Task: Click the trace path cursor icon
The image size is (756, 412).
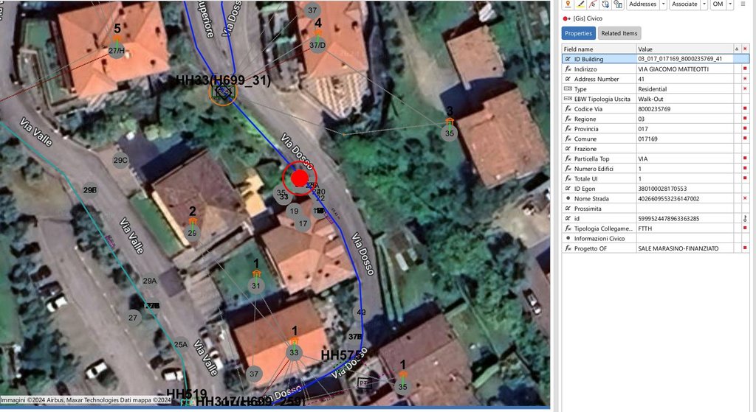Action: coord(593,4)
